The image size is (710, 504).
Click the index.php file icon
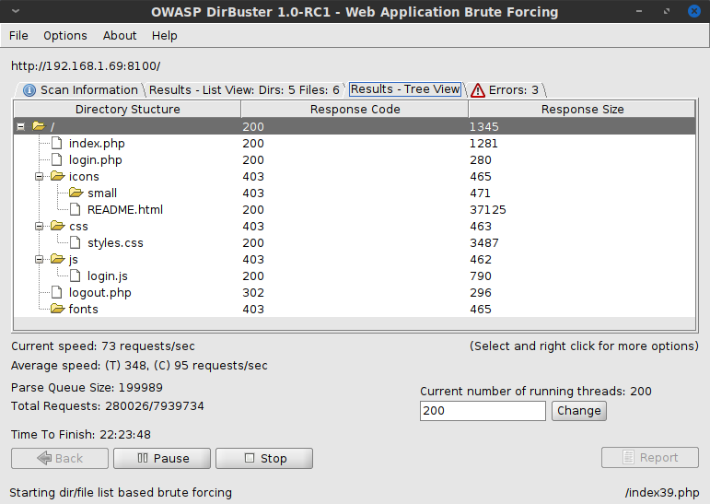coord(57,144)
